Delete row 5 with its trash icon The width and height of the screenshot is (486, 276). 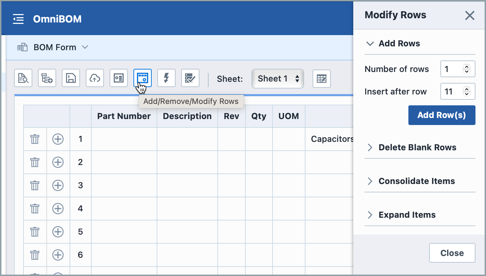[x=35, y=232]
